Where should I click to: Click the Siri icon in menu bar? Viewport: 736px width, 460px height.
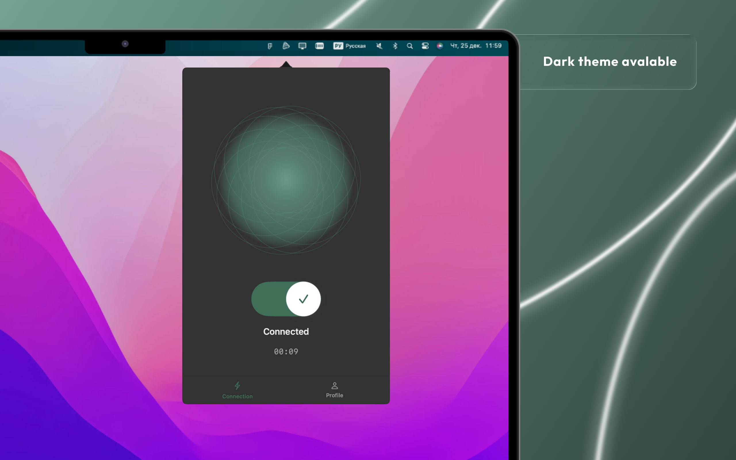pyautogui.click(x=440, y=46)
